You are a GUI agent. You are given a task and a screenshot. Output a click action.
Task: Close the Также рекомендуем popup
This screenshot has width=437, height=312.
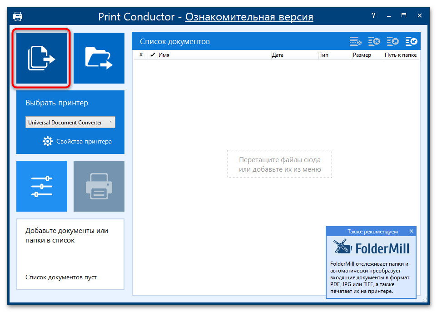pyautogui.click(x=412, y=231)
